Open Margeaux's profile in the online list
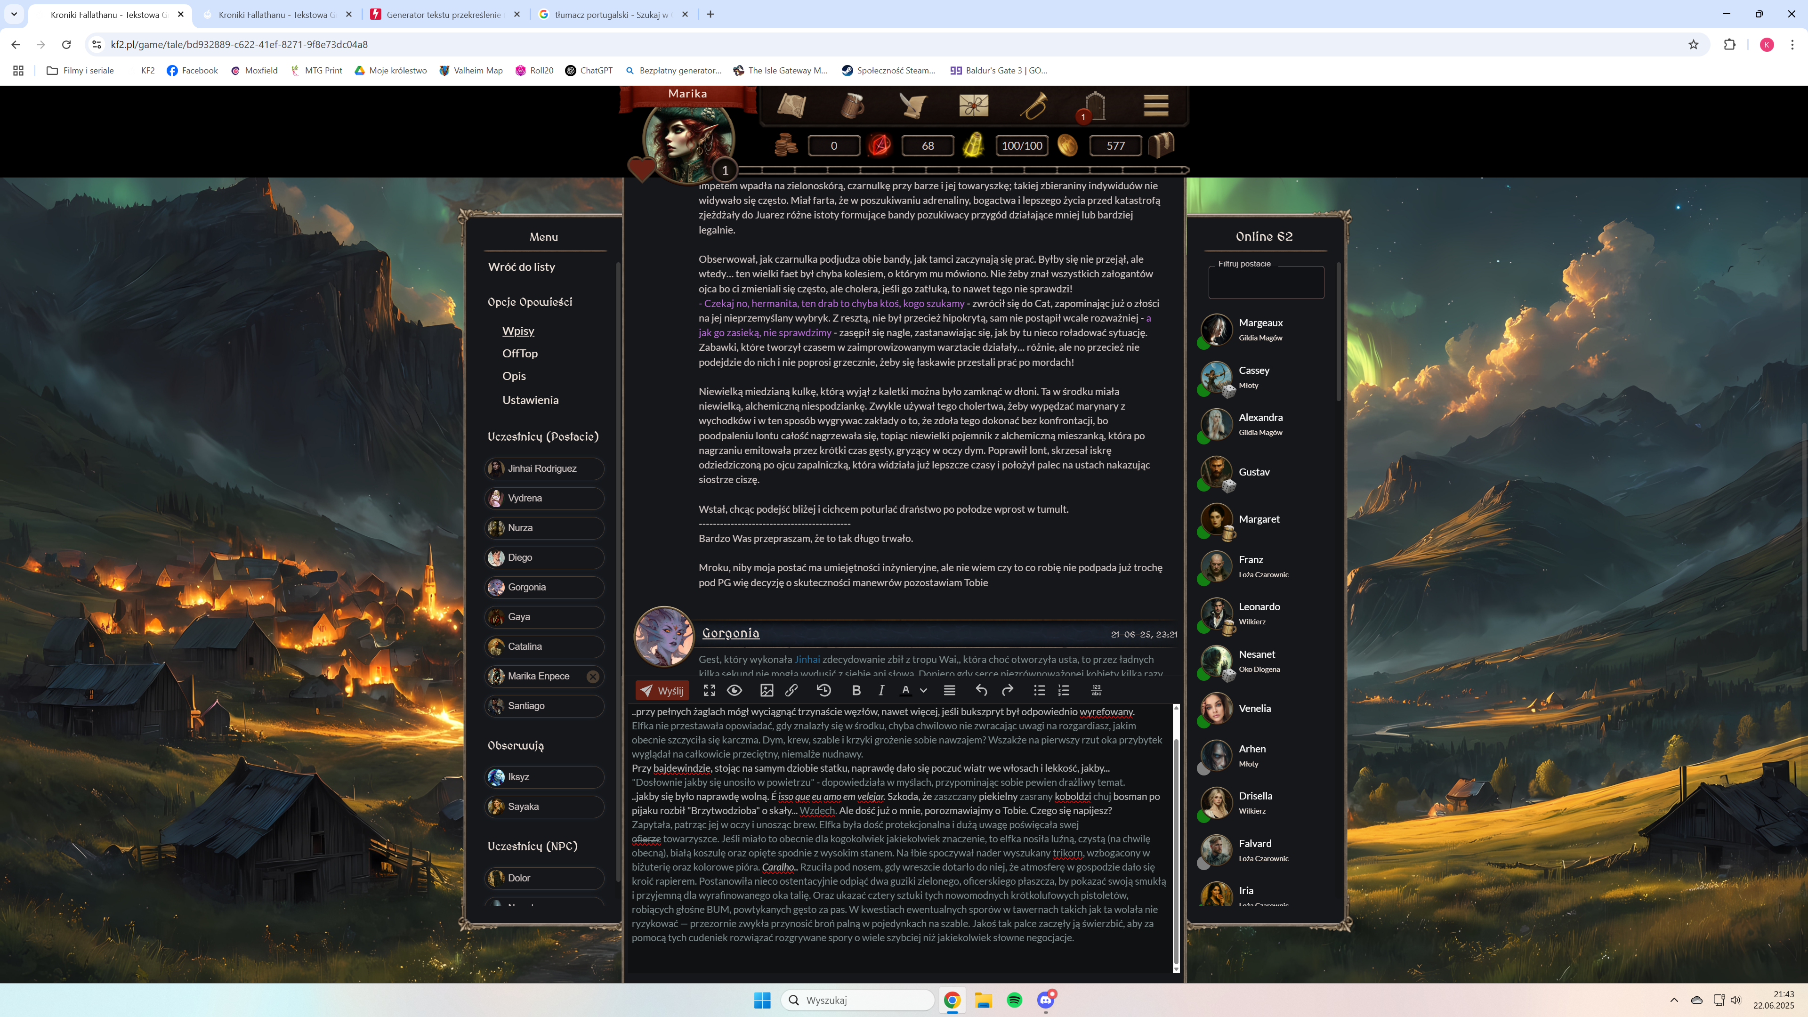This screenshot has height=1017, width=1808. coord(1260,323)
